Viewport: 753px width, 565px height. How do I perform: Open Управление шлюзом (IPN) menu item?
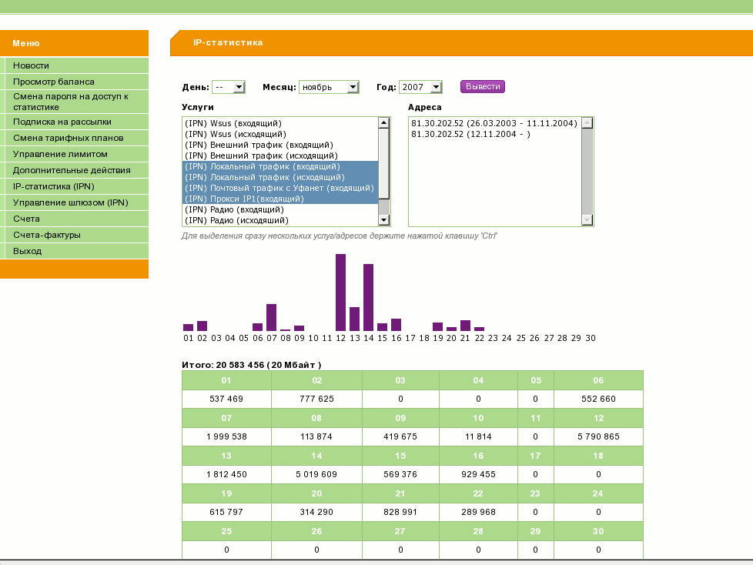click(70, 202)
